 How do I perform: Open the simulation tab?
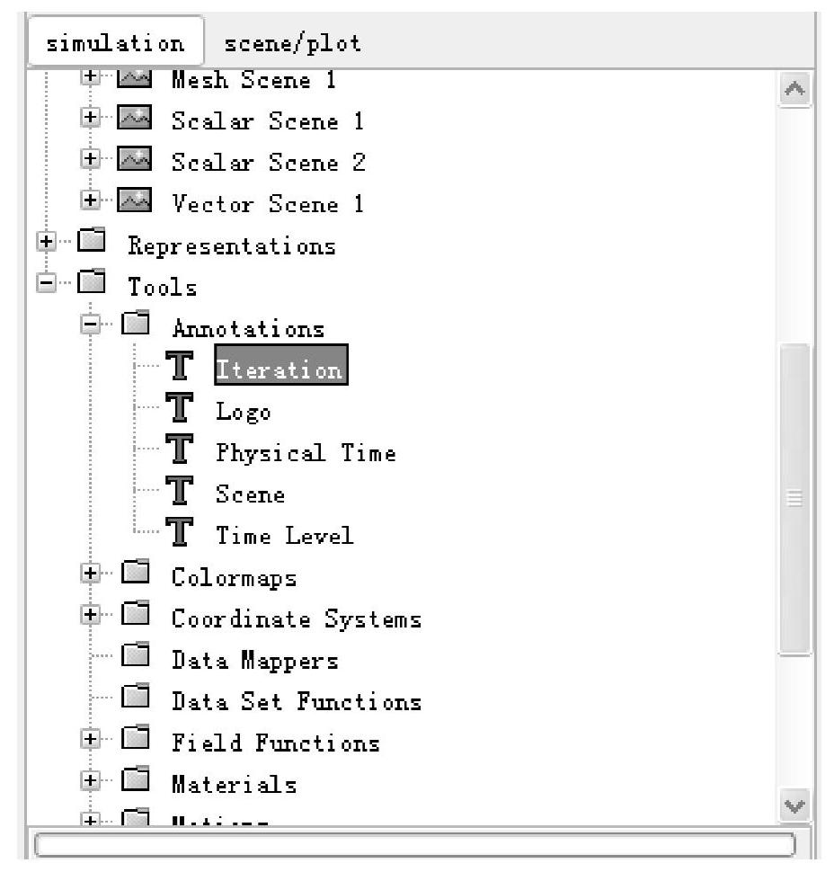click(114, 42)
